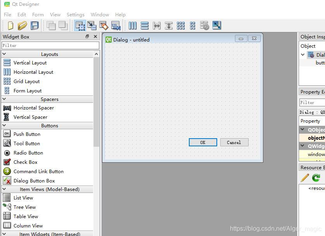
Task: Collapse the Layouts category
Action: (4, 54)
